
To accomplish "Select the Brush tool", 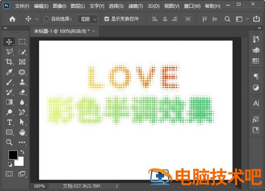I will tap(9, 82).
